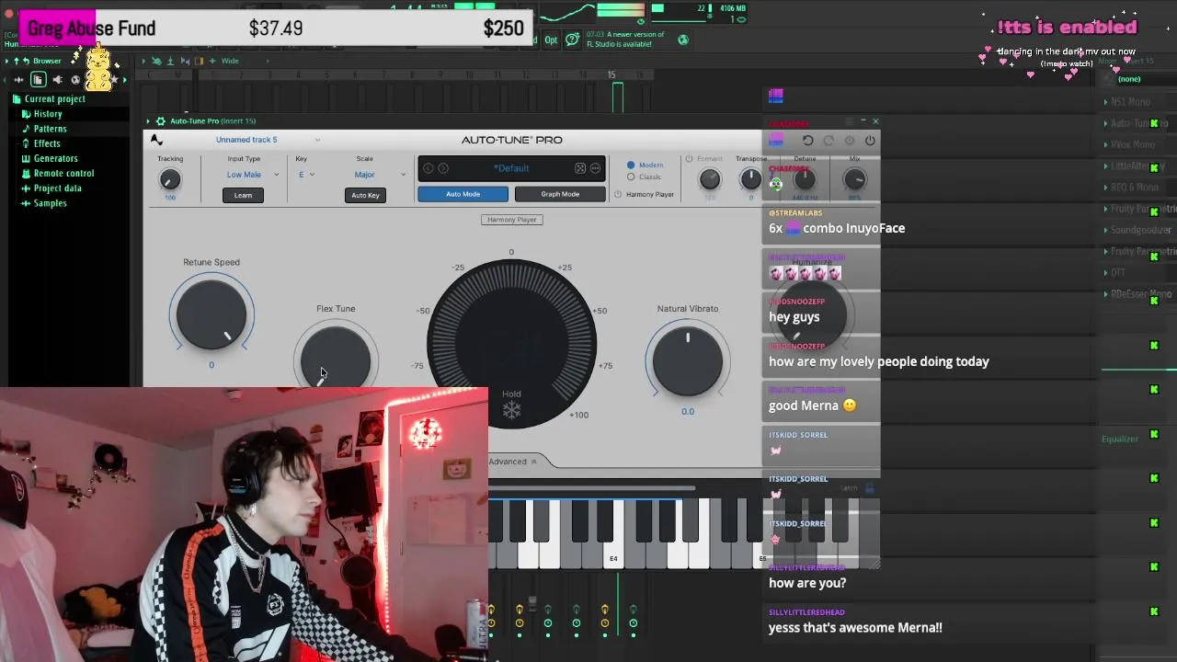
Task: Click the Retune Speed knob
Action: (211, 315)
